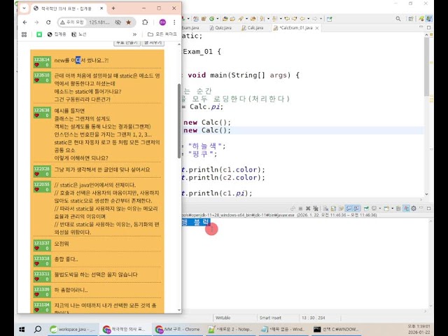Switch to the Java perspective icon

tap(428, 19)
